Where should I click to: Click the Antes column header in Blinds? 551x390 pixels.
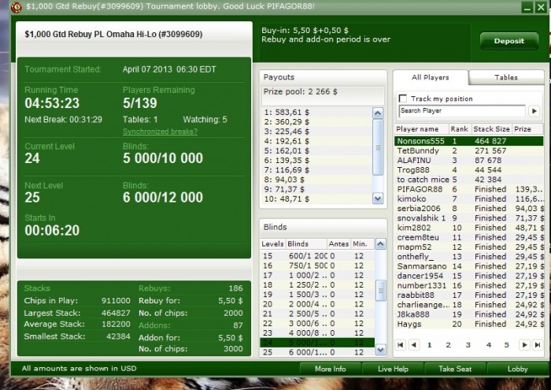point(338,243)
